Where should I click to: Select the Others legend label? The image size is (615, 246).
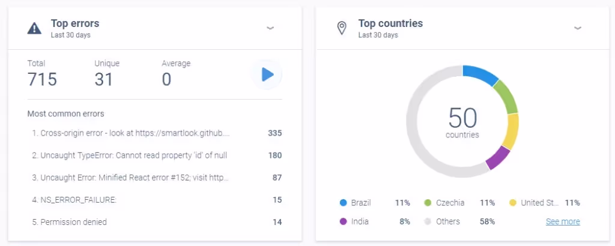pos(448,222)
